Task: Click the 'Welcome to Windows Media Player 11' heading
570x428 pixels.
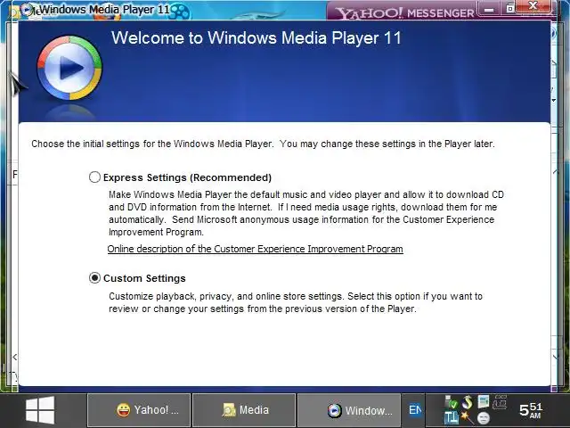Action: coord(256,37)
